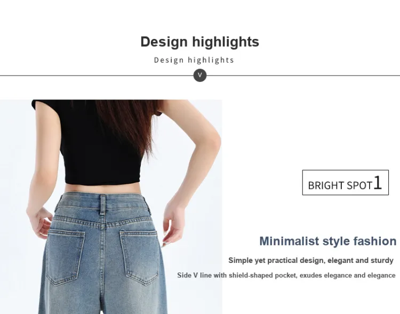
Task: Click the bold Design highlights heading
Action: (x=200, y=42)
